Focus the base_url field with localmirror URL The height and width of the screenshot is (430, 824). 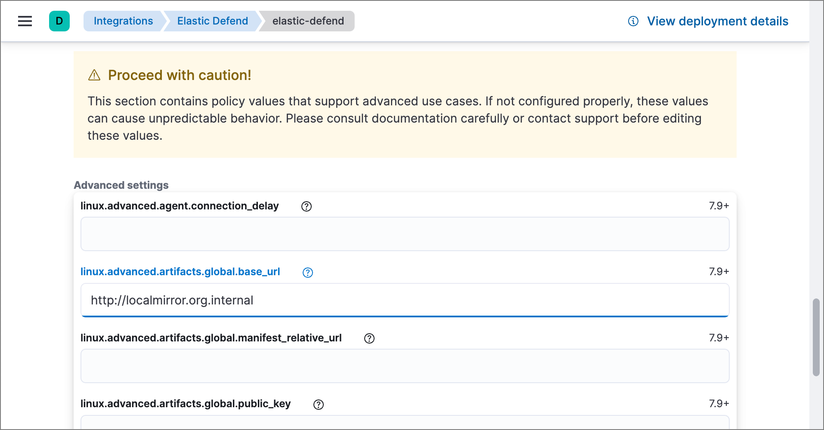pyautogui.click(x=405, y=300)
